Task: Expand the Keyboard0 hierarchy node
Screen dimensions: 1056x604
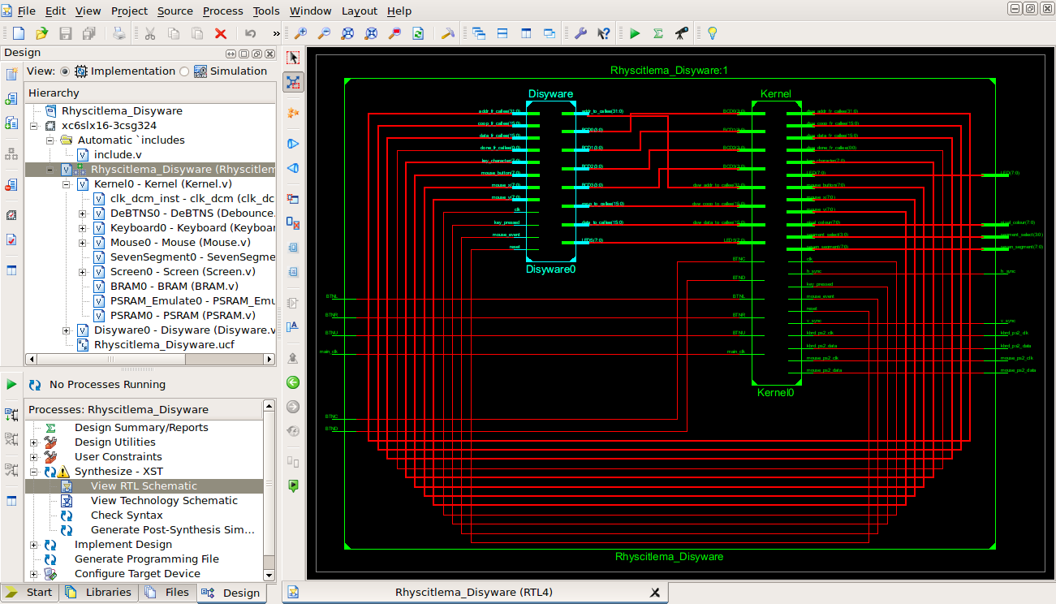Action: (83, 228)
